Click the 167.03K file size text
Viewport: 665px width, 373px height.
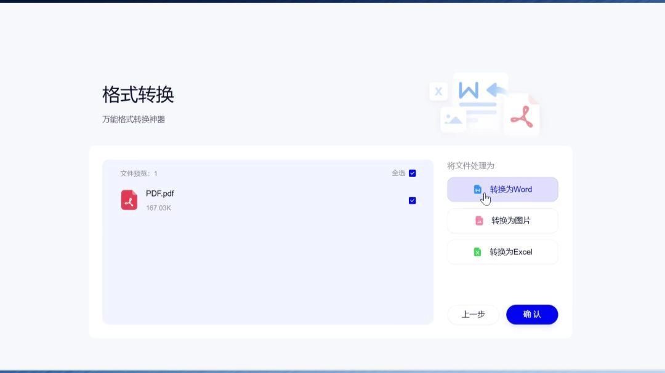pyautogui.click(x=159, y=208)
